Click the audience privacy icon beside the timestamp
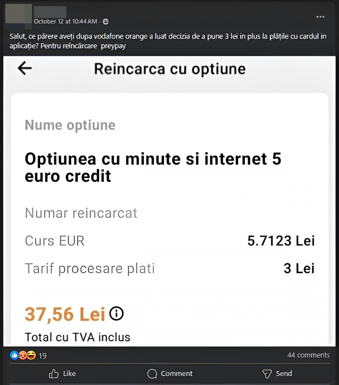The width and height of the screenshot is (339, 385). pyautogui.click(x=106, y=21)
